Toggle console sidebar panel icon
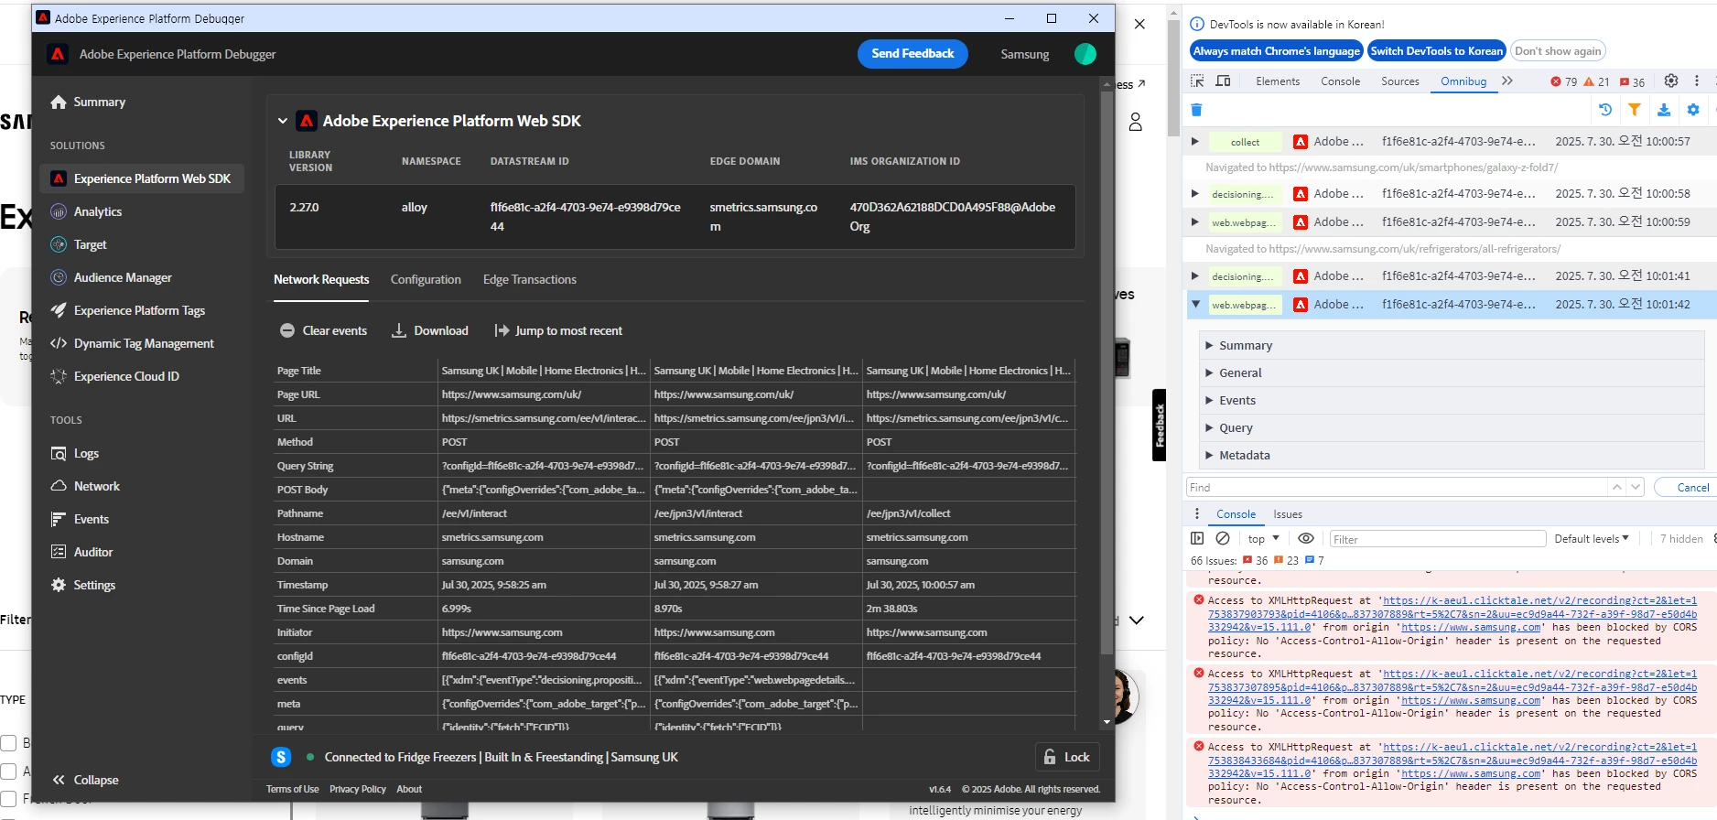 (1197, 538)
